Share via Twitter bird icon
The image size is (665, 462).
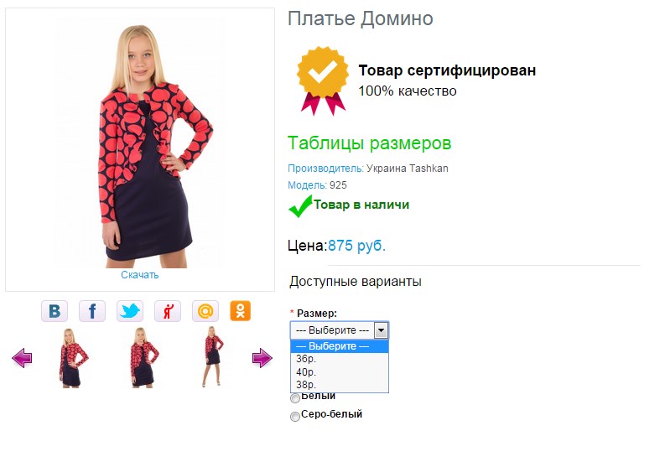coord(130,311)
